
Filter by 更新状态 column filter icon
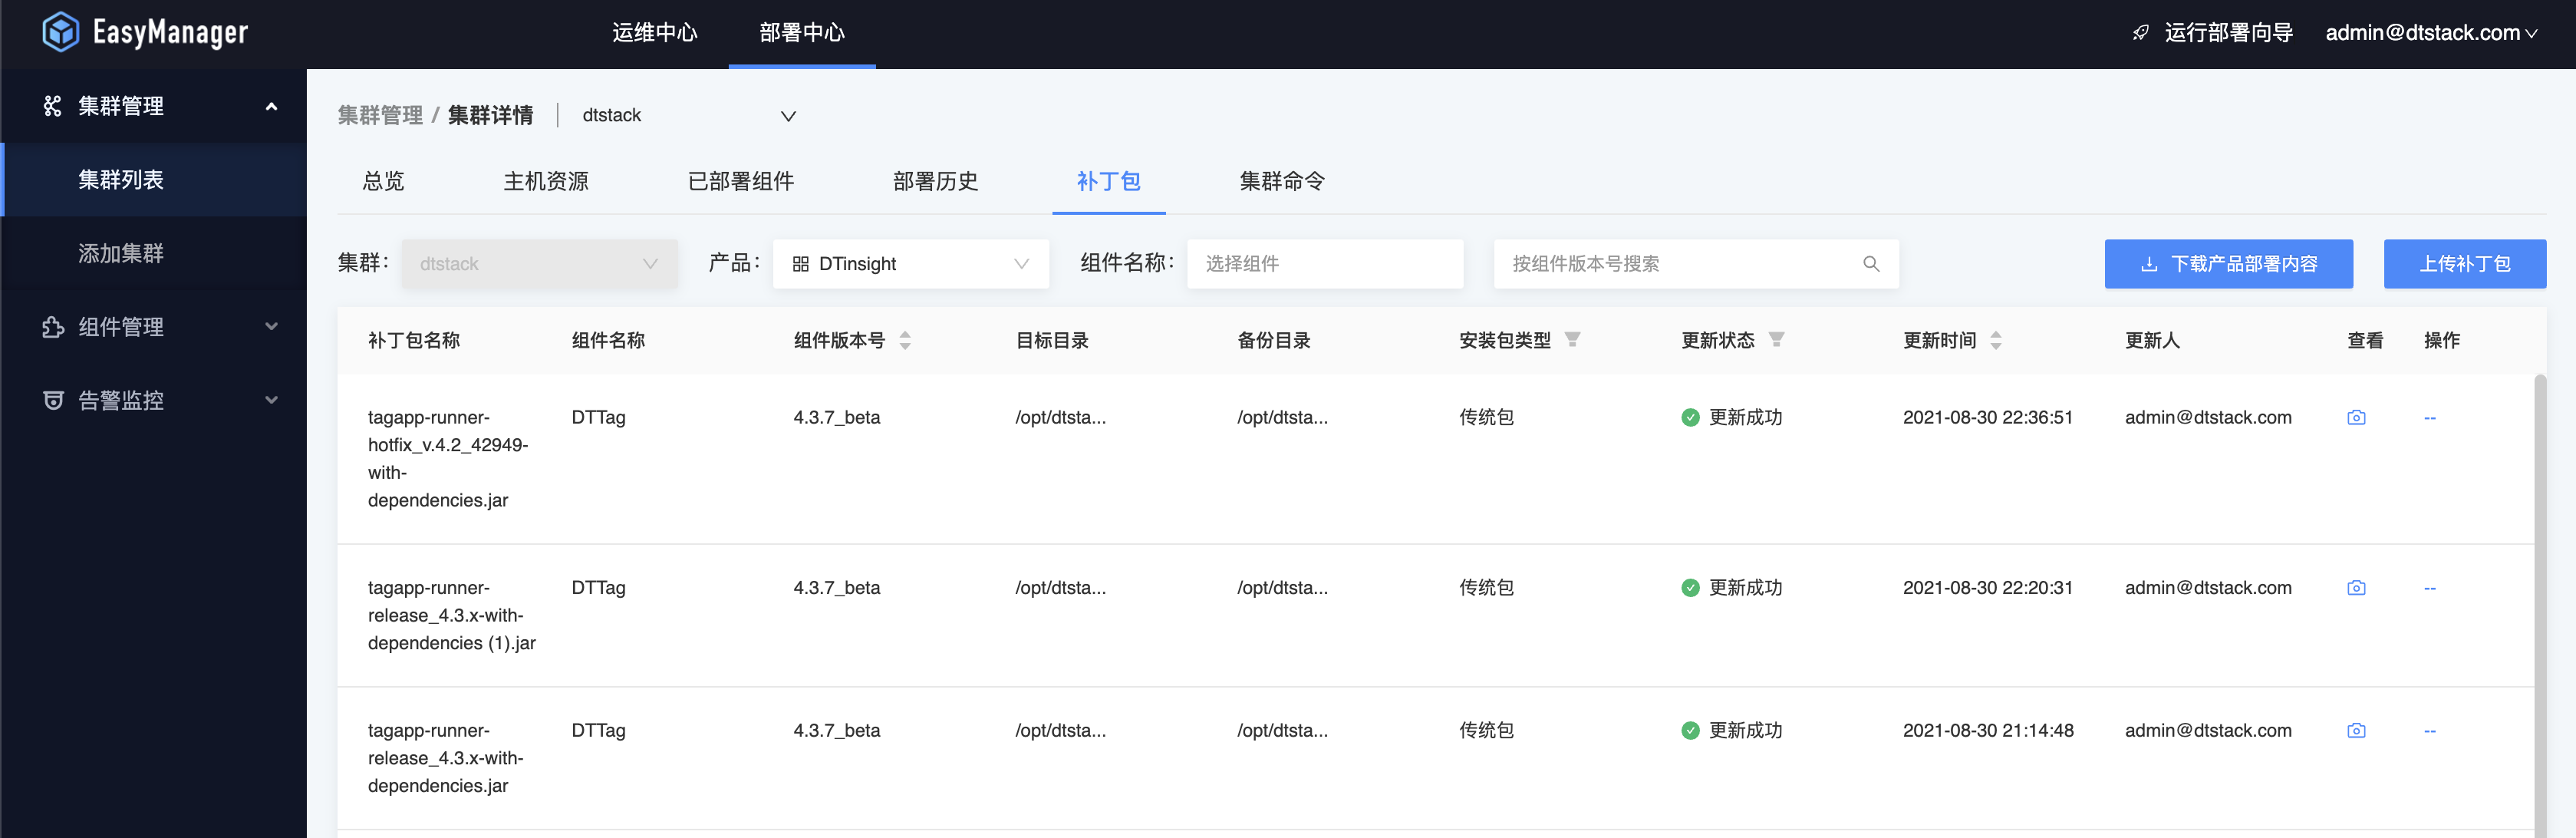pos(1775,340)
